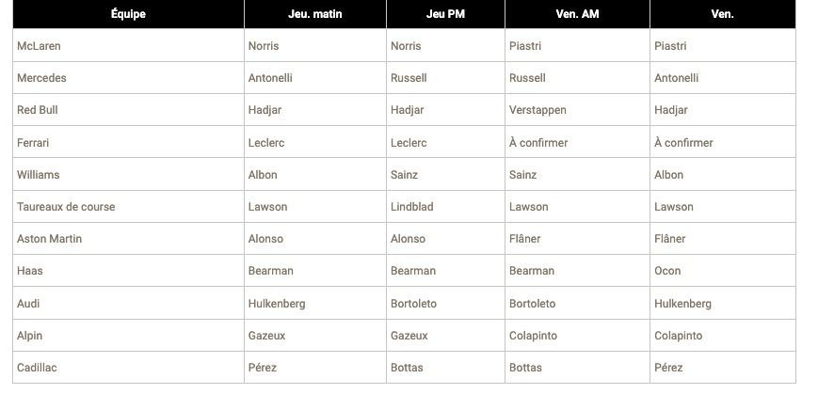Click the Équipe column header
Viewport: 818px width, 394px height.
click(127, 14)
